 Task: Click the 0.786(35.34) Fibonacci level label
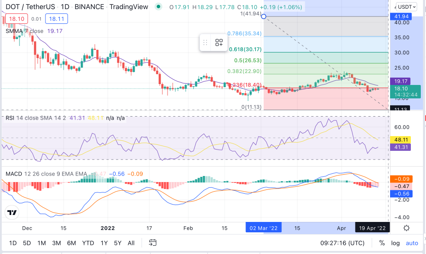click(245, 33)
